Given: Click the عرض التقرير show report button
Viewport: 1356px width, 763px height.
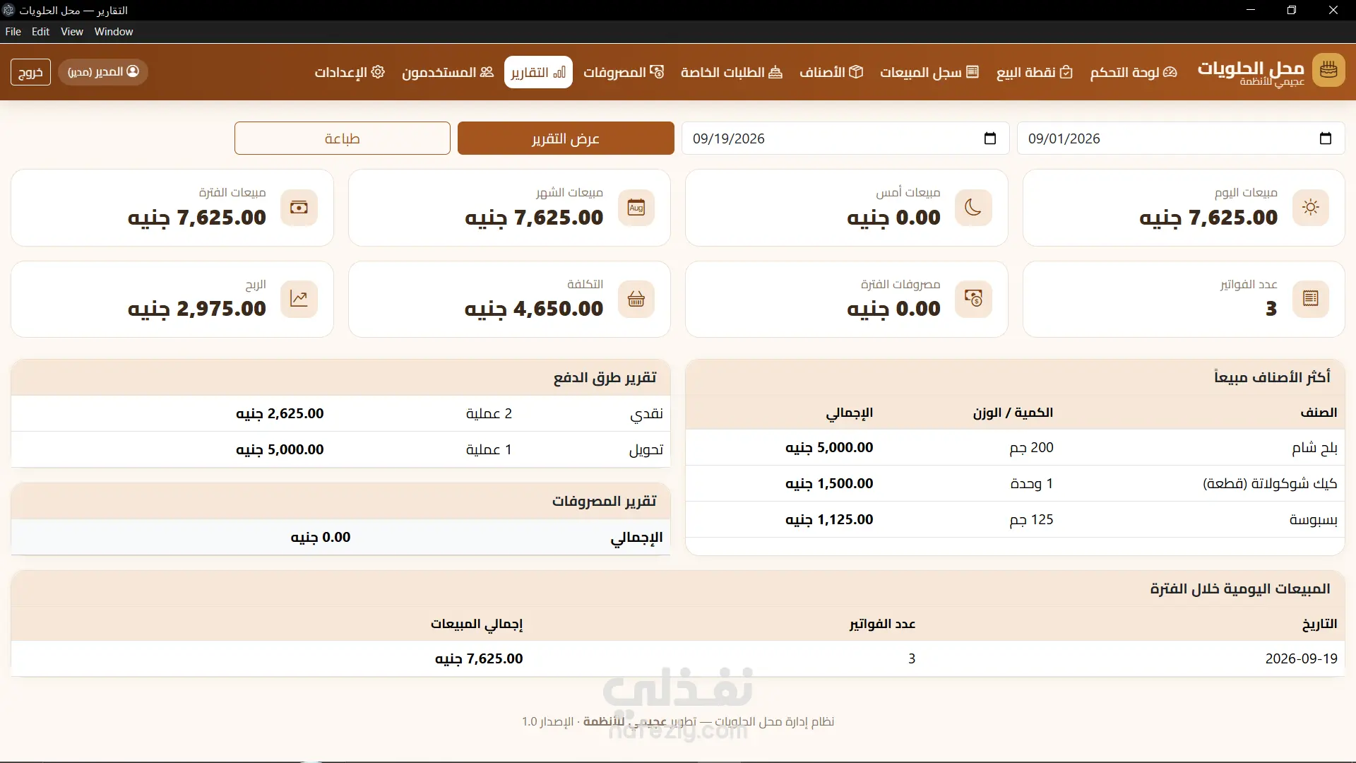Looking at the screenshot, I should pos(566,138).
